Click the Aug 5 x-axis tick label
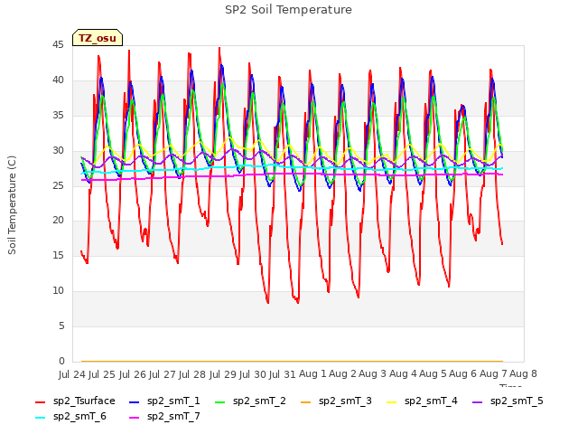Viewport: 578px width, 434px height. (433, 374)
